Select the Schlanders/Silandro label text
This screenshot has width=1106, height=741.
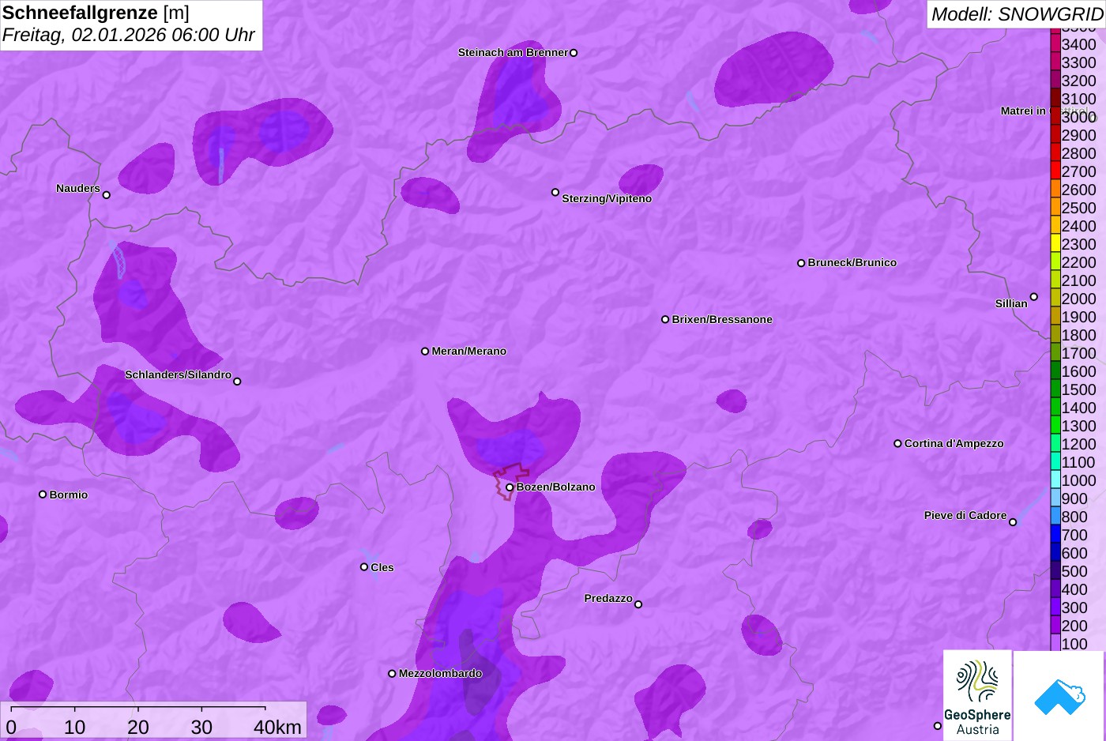(x=179, y=374)
